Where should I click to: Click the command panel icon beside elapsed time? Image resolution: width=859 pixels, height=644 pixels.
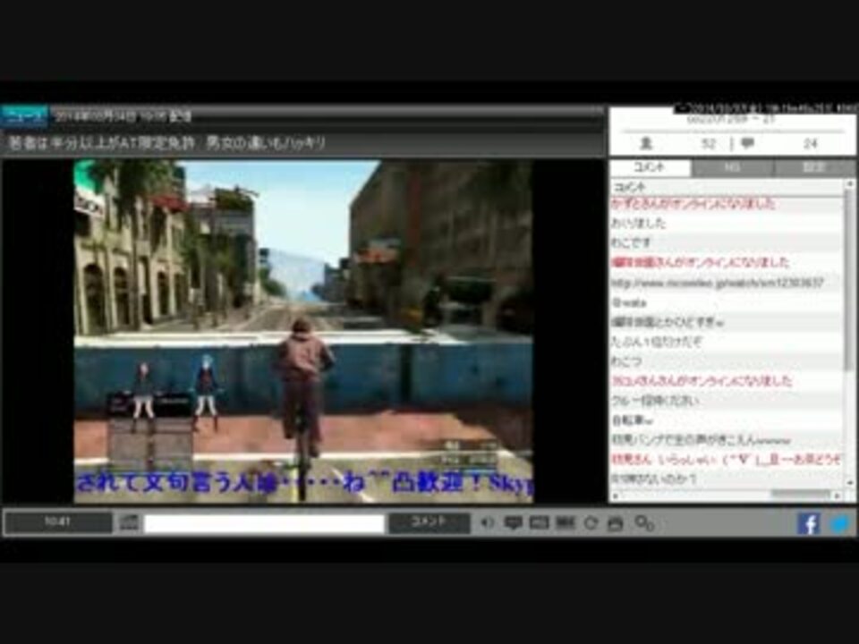pyautogui.click(x=129, y=523)
